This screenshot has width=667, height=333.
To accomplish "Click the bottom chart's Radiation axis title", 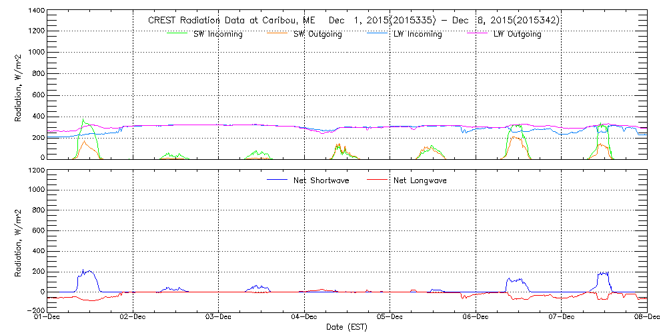I will [19, 240].
